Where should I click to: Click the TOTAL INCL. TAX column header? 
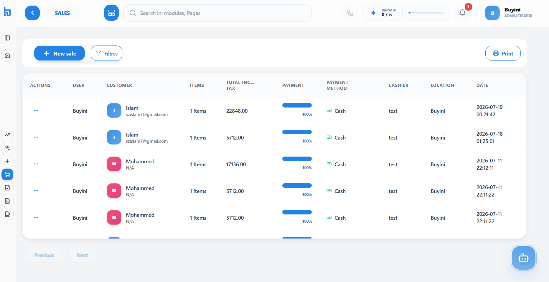click(x=240, y=85)
